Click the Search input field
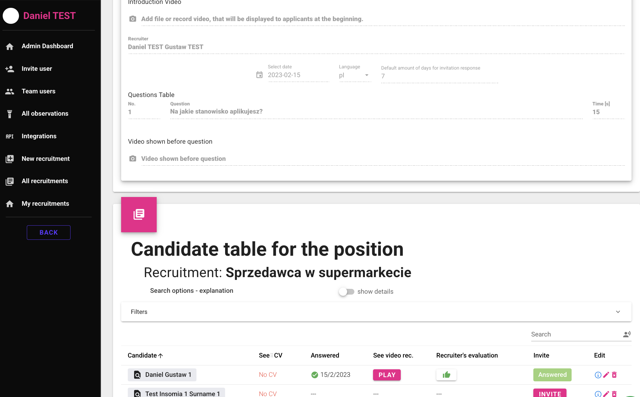 576,334
